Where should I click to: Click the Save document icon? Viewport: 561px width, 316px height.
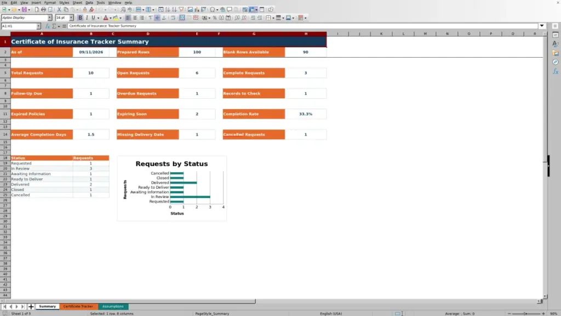24,9
